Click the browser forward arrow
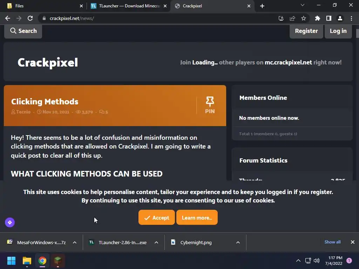The width and height of the screenshot is (359, 269). (x=19, y=18)
